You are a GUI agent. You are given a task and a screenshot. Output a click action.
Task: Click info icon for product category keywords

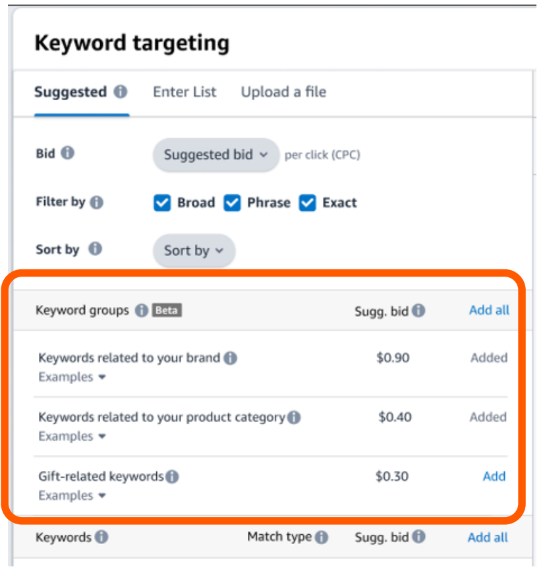pos(294,418)
